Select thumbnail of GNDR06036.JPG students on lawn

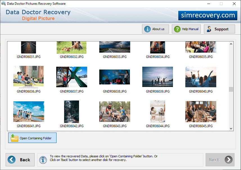point(28,77)
